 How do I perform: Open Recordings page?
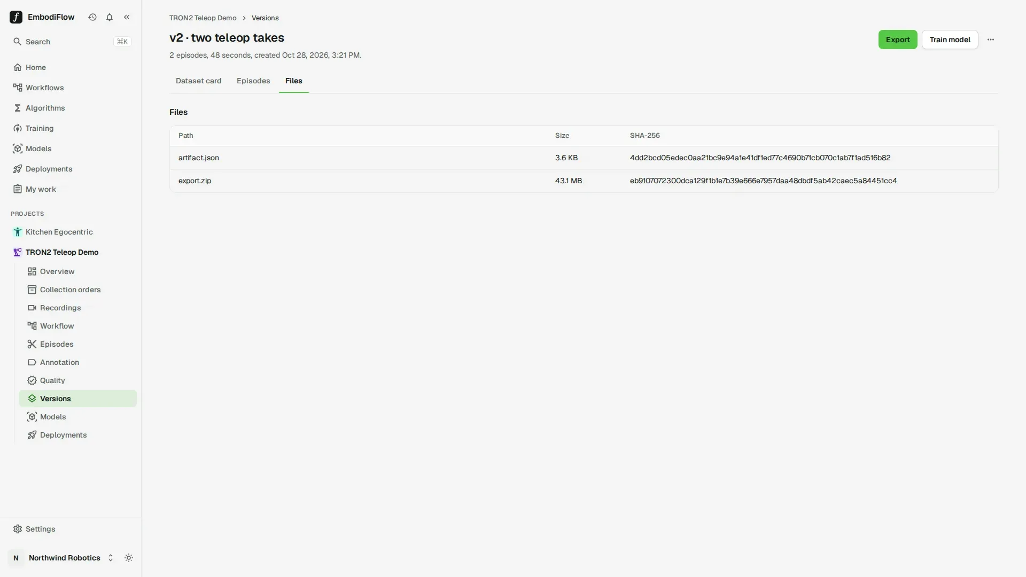click(x=77, y=308)
